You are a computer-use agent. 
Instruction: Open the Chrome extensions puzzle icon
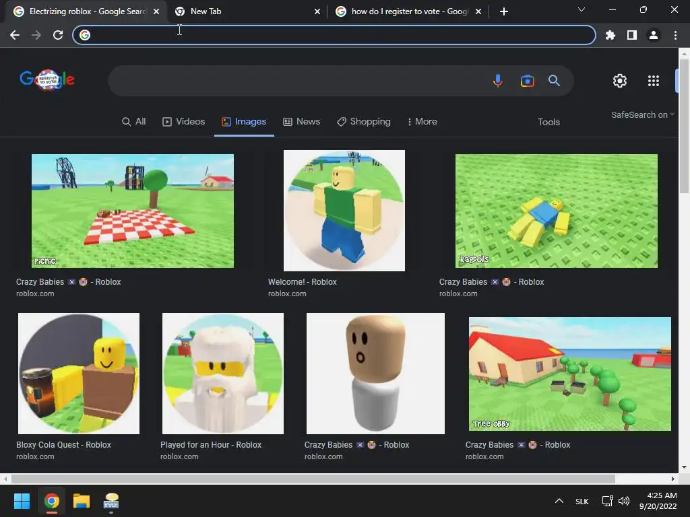610,35
